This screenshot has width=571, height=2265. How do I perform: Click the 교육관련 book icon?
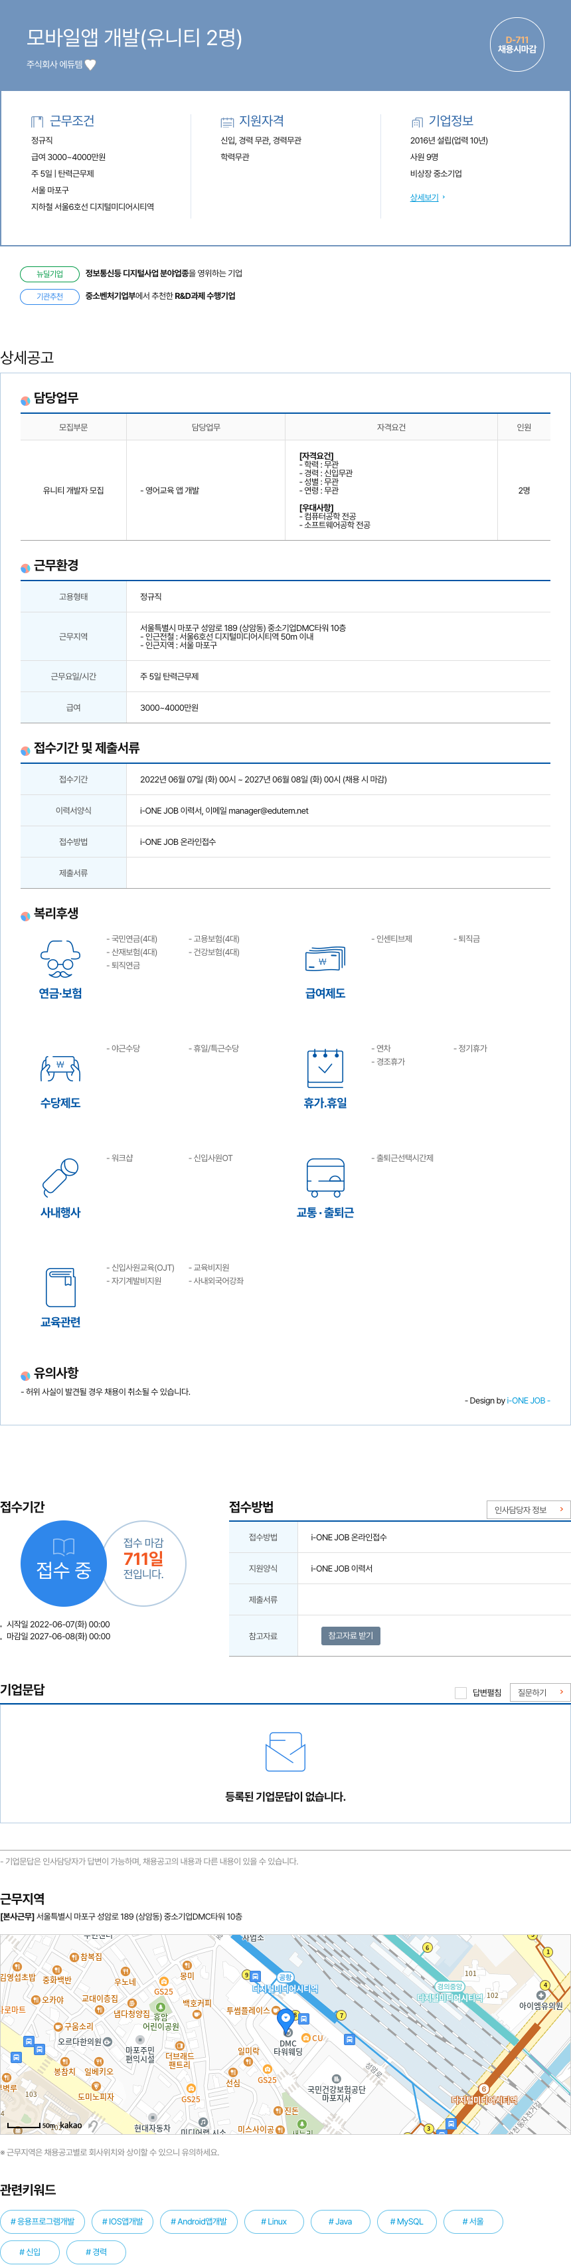pyautogui.click(x=60, y=1287)
